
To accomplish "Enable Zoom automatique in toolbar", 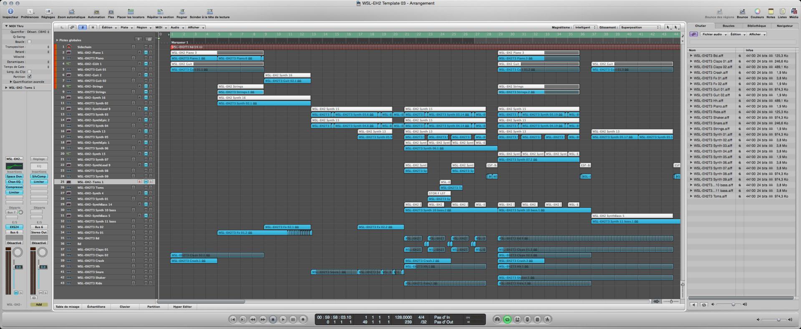I will pyautogui.click(x=71, y=12).
